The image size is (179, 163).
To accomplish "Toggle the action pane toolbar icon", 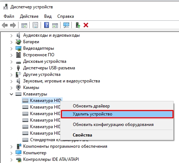I will pos(55,25).
